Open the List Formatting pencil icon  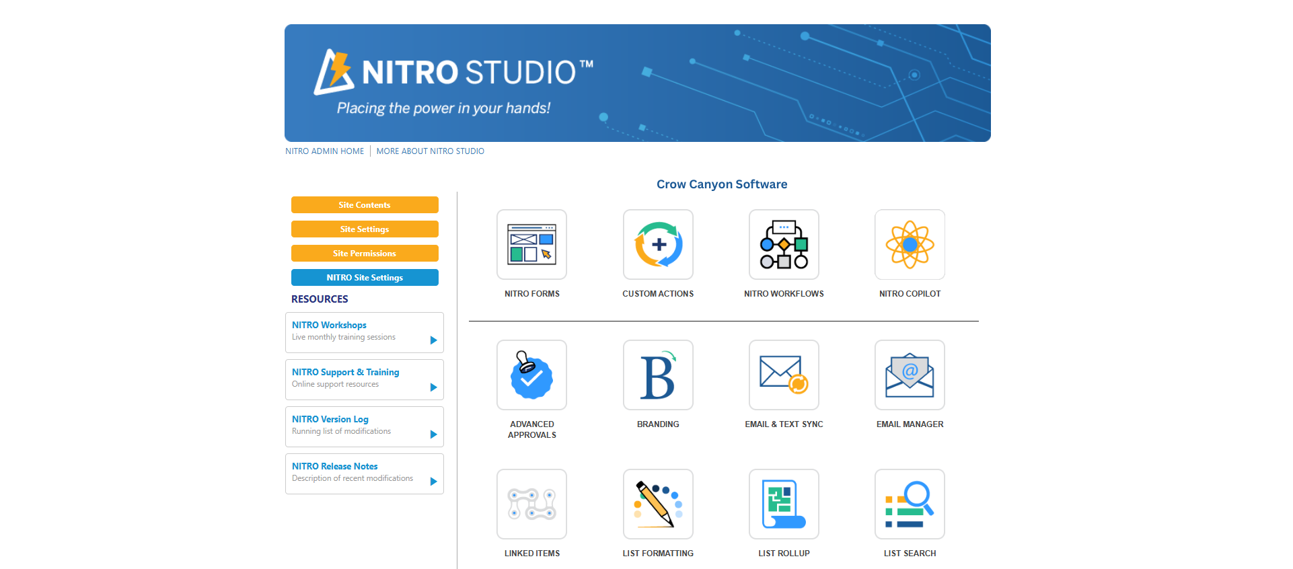click(x=658, y=504)
